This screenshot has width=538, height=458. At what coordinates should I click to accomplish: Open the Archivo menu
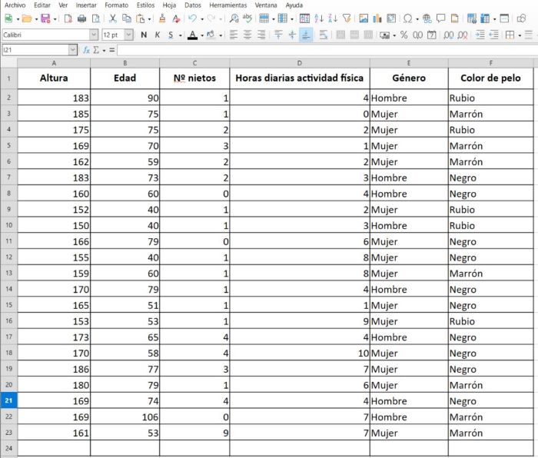(15, 5)
